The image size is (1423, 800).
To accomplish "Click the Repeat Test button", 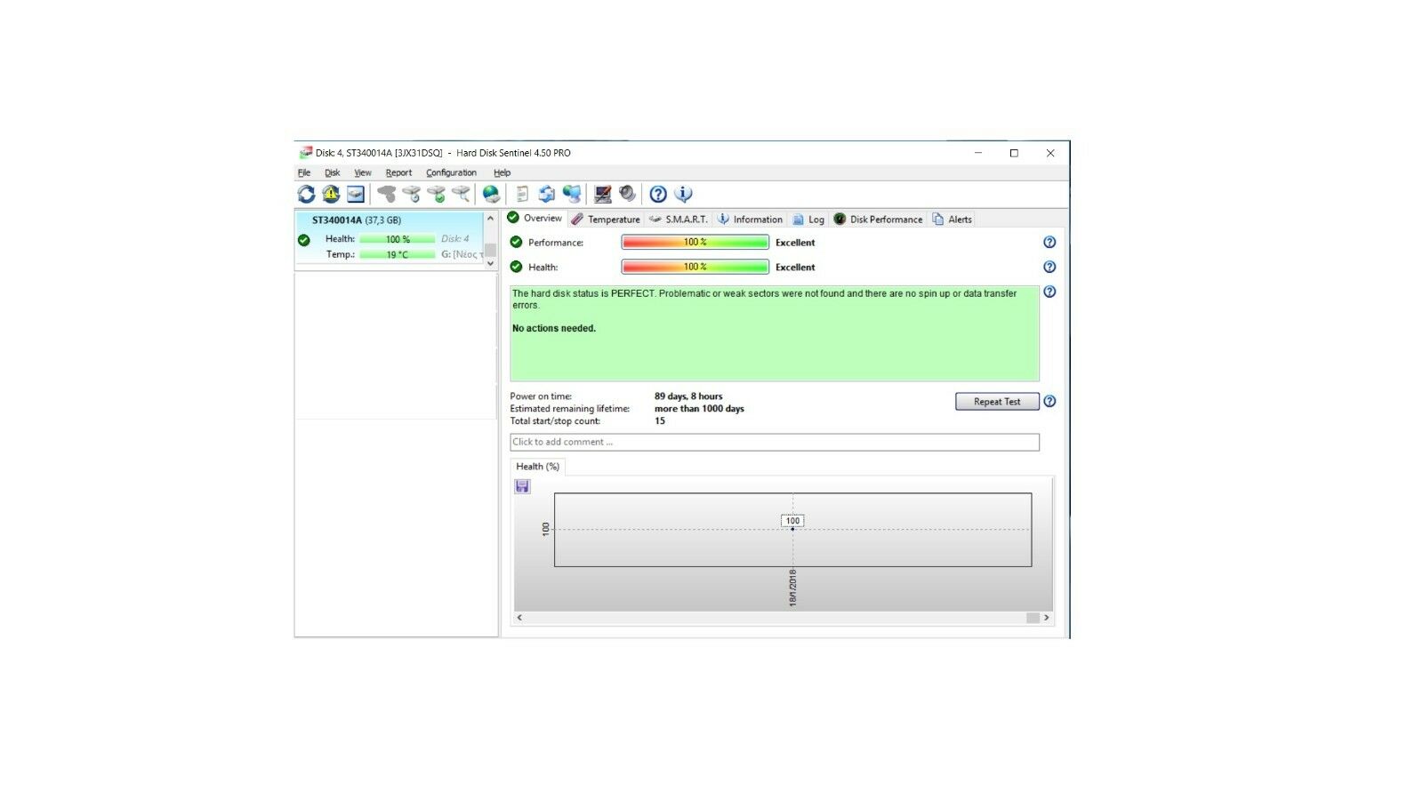I will pyautogui.click(x=997, y=402).
